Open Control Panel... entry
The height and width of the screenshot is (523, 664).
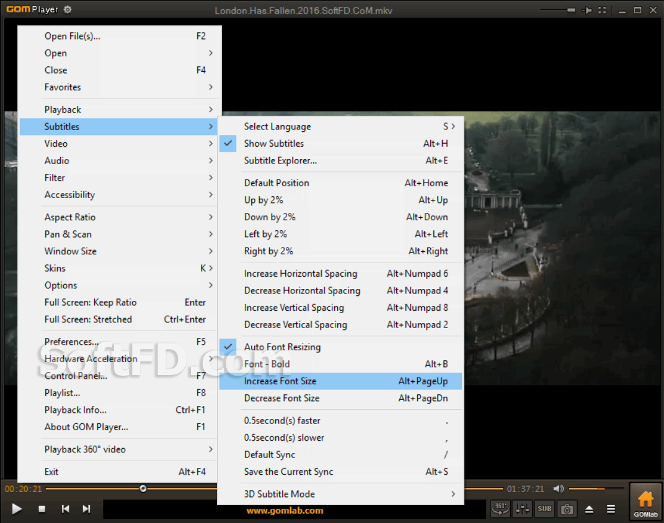(118, 376)
